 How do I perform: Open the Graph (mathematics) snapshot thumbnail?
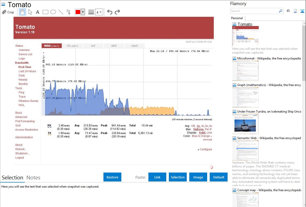click(245, 97)
